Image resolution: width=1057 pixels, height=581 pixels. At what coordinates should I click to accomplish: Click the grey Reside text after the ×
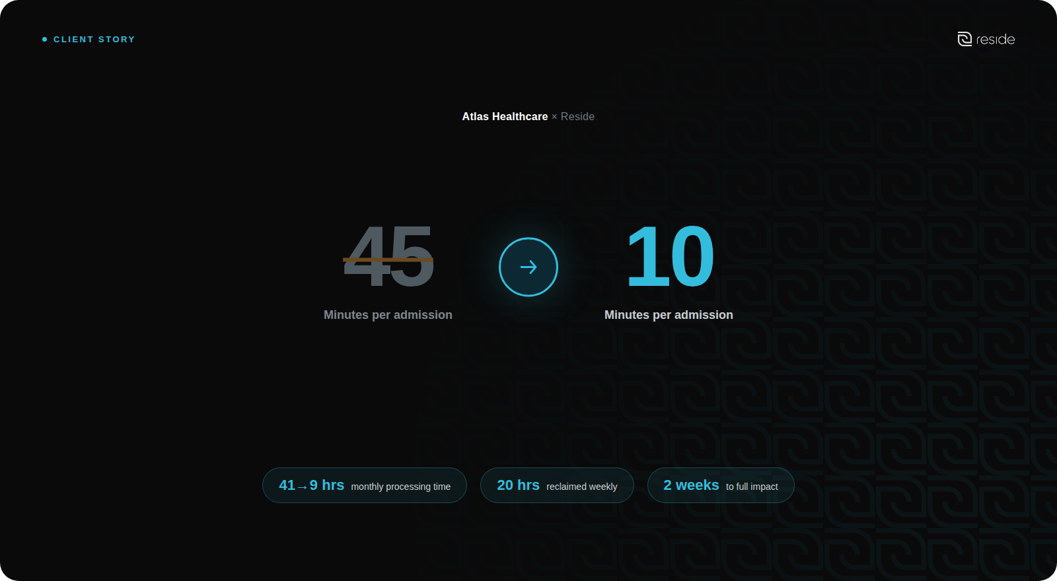(577, 116)
